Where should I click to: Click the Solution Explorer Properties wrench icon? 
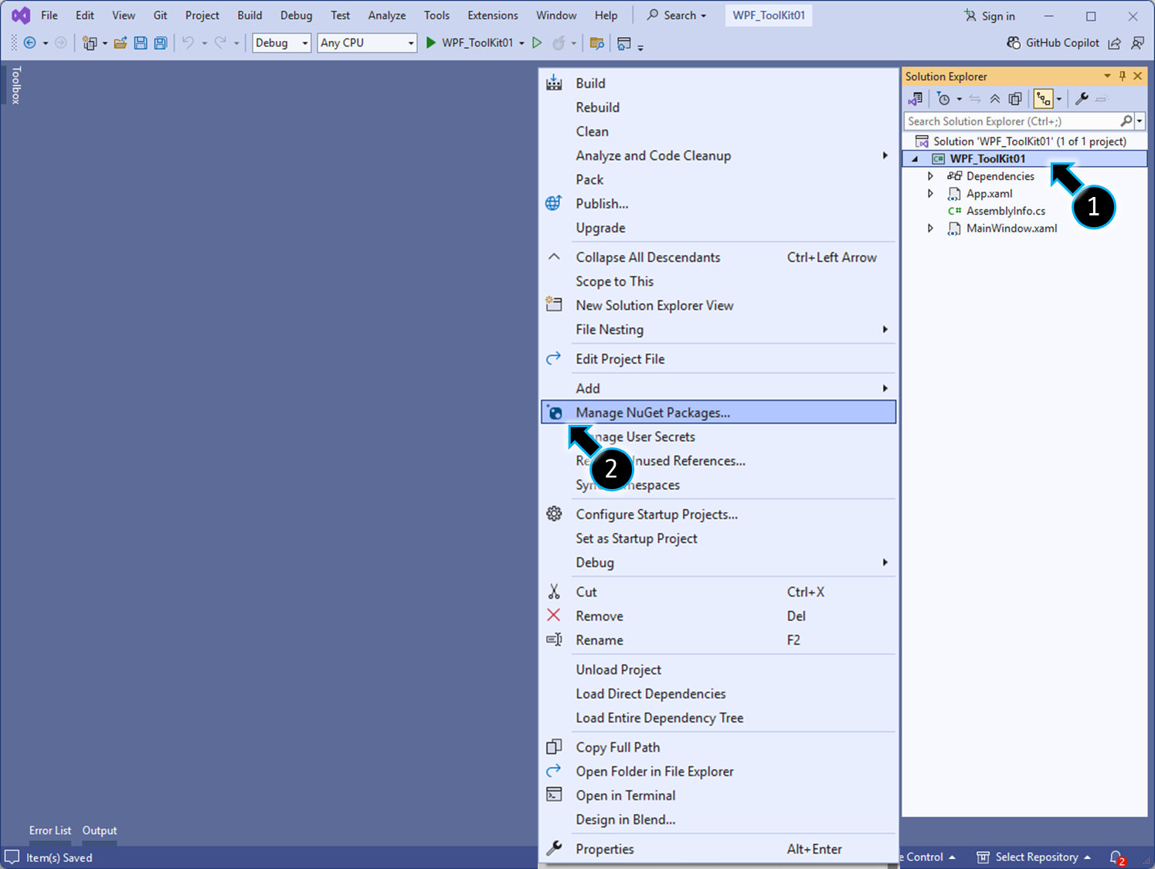[1082, 99]
